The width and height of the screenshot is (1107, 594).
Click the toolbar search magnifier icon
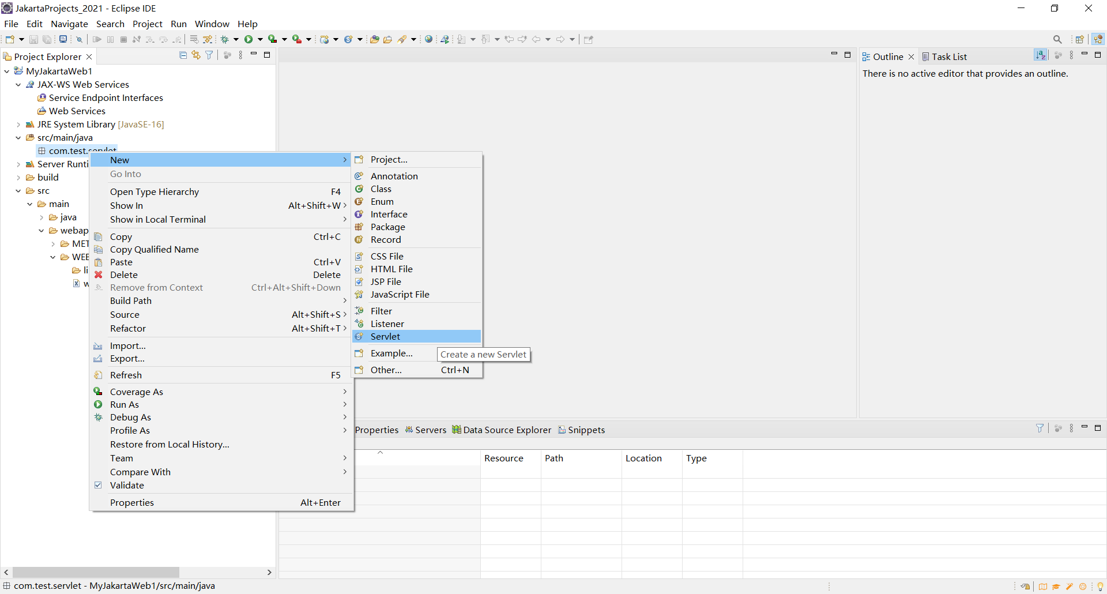(x=1057, y=39)
